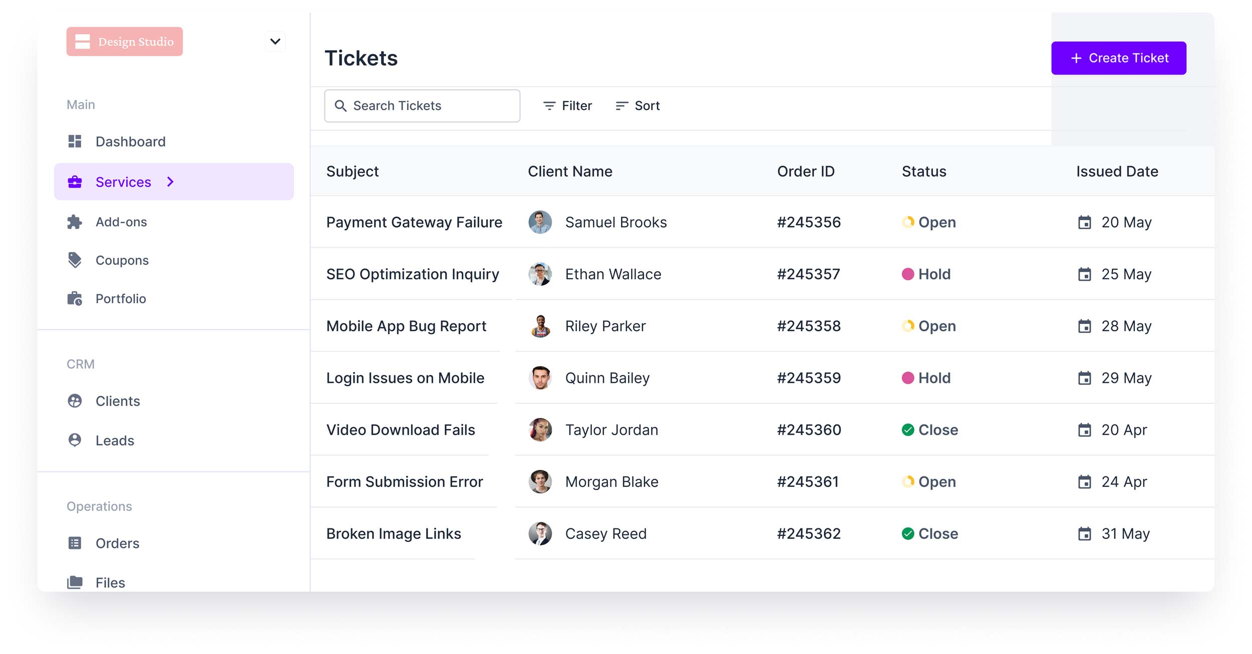Open the Filter options
This screenshot has width=1252, height=654.
[x=567, y=106]
